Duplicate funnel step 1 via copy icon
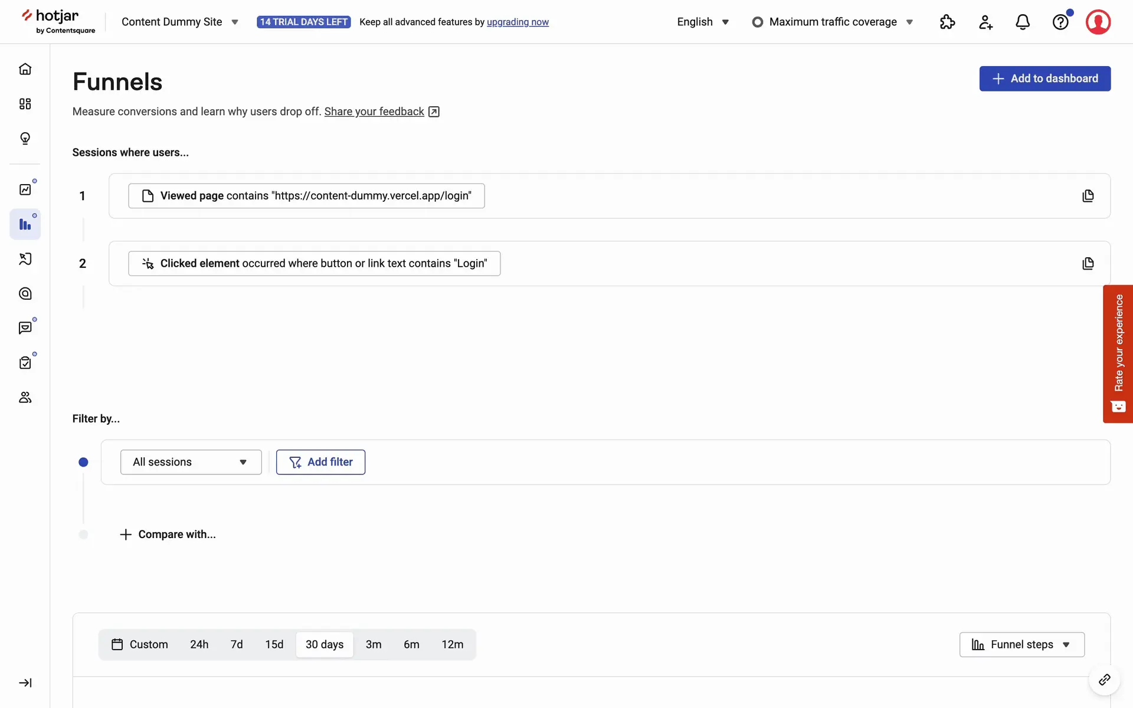 tap(1088, 196)
